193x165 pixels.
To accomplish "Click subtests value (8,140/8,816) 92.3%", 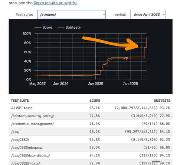I will click(151, 140).
